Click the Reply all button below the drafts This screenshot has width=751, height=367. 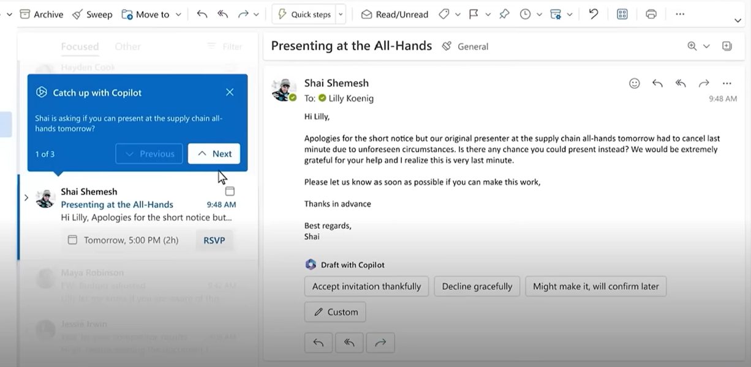coord(349,343)
